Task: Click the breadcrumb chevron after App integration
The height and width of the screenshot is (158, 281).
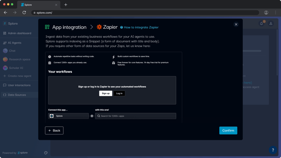Action: [91, 27]
